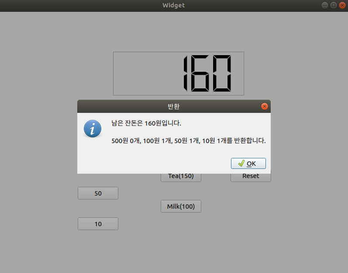Maximize the Widget window

tap(333, 5)
